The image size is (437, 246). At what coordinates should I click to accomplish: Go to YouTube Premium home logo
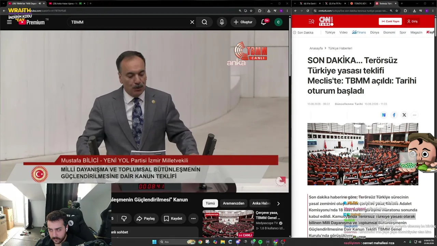pos(32,22)
